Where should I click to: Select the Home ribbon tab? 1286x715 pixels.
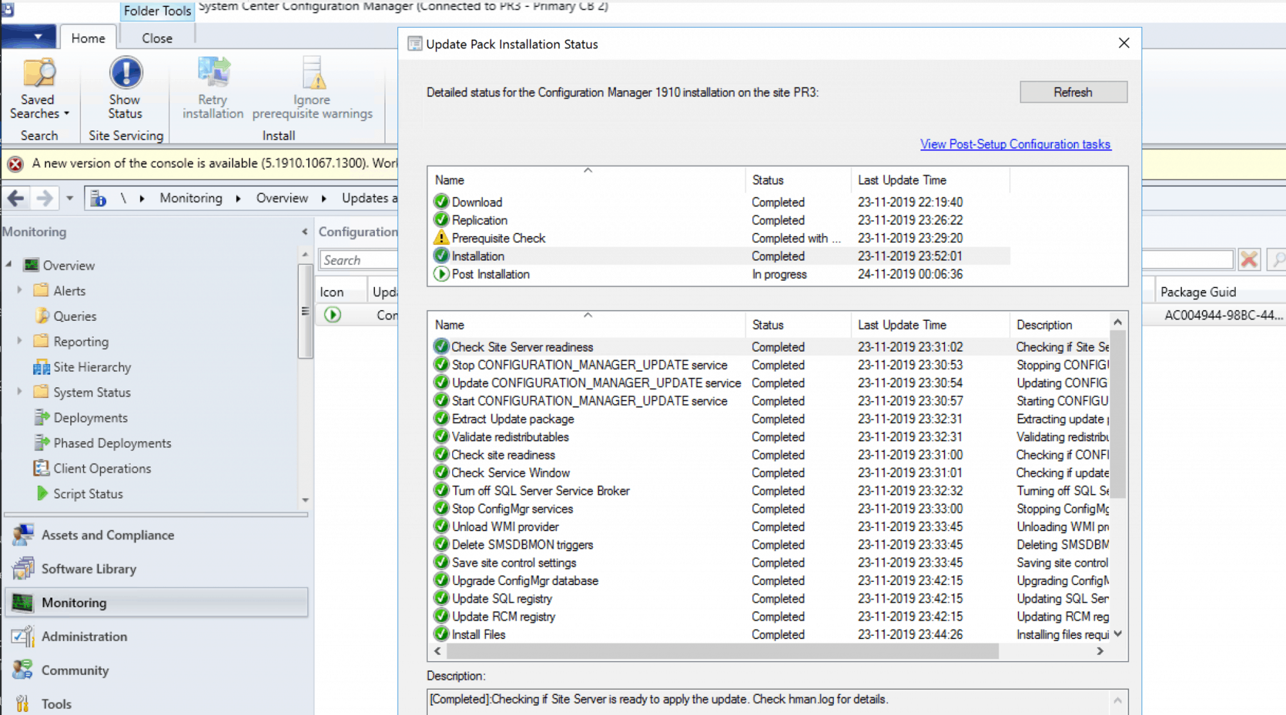coord(88,38)
